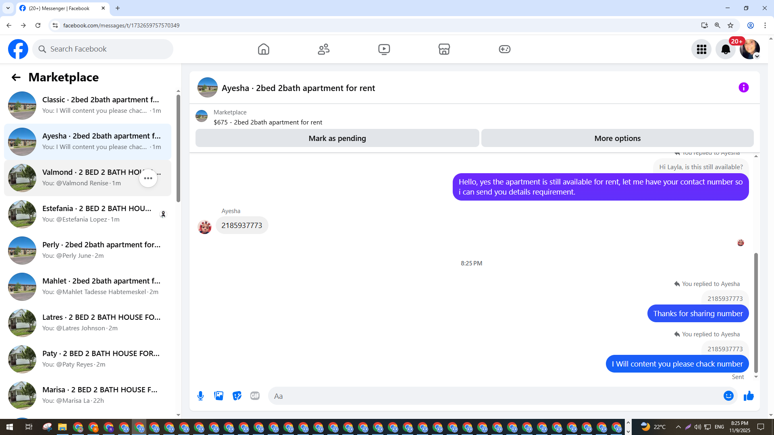Image resolution: width=774 pixels, height=435 pixels.
Task: Open the tab search dropdown arrow
Action: click(8, 8)
